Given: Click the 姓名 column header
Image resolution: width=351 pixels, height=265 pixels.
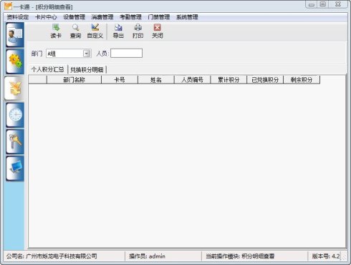Looking at the screenshot, I should pyautogui.click(x=156, y=80).
